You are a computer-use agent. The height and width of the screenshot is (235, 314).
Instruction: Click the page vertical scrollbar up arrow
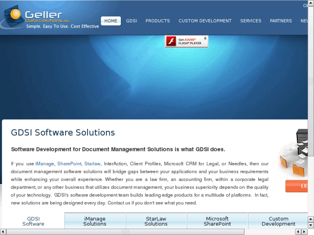click(x=311, y=3)
